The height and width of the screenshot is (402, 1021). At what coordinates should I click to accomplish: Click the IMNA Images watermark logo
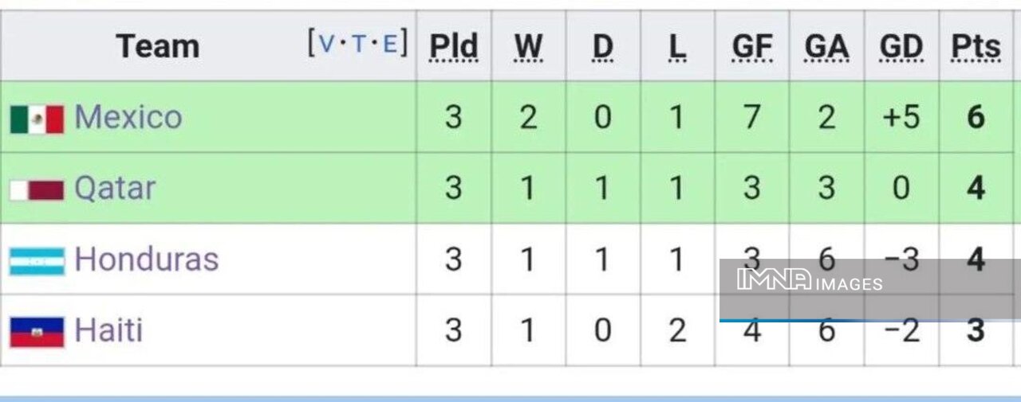[x=810, y=280]
